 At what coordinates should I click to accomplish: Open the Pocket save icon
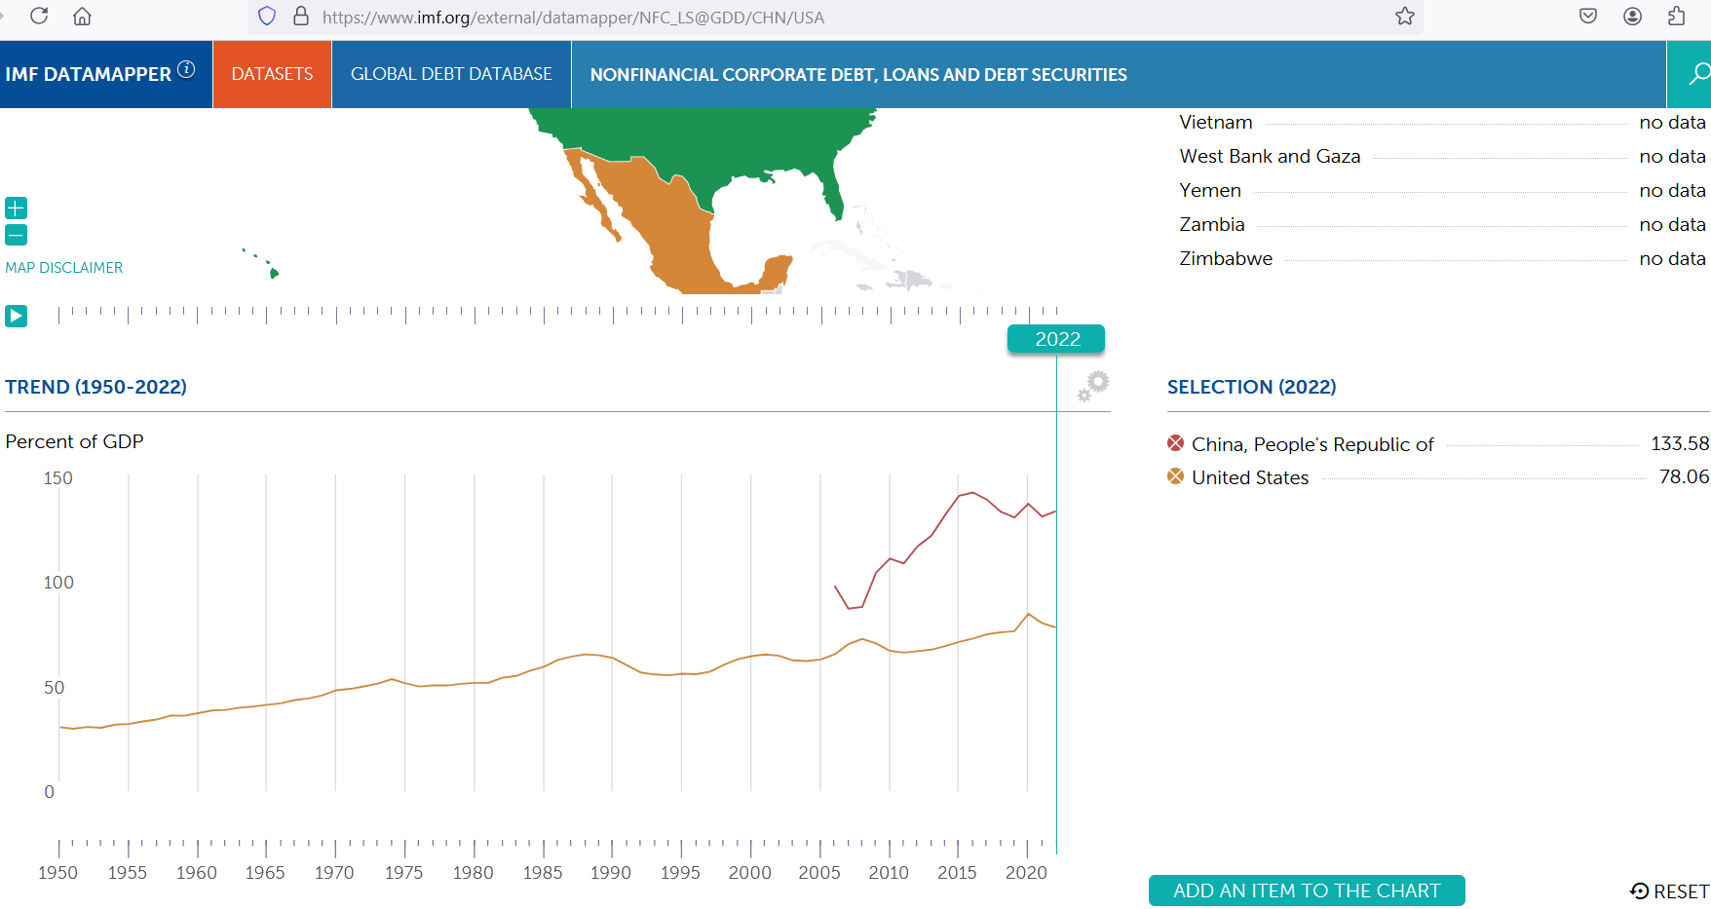coord(1588,16)
